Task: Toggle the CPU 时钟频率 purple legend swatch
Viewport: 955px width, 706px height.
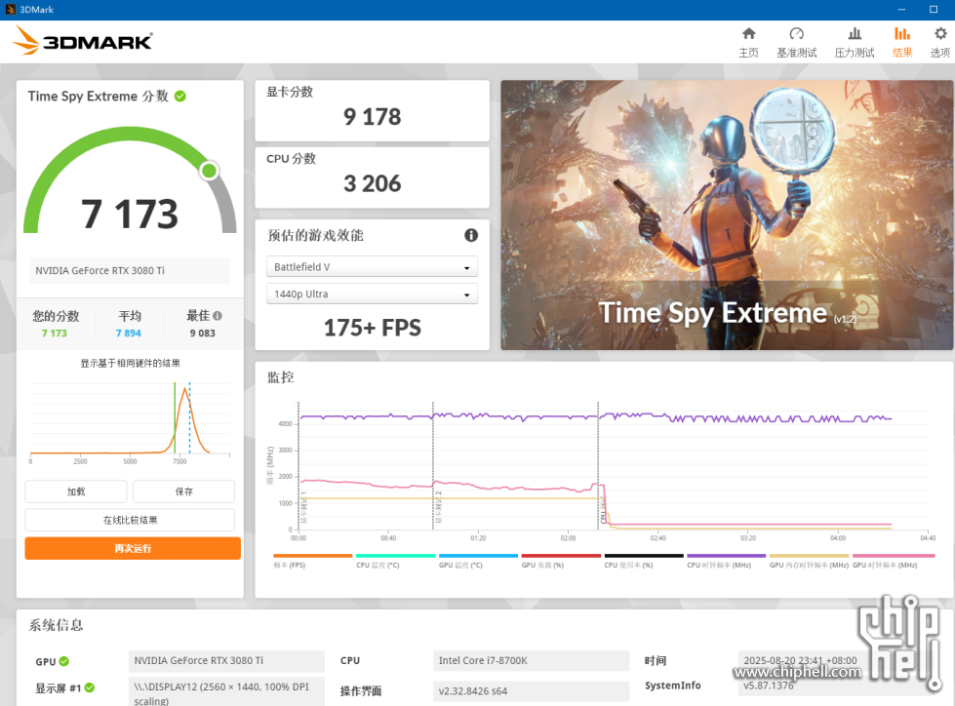Action: pos(727,556)
